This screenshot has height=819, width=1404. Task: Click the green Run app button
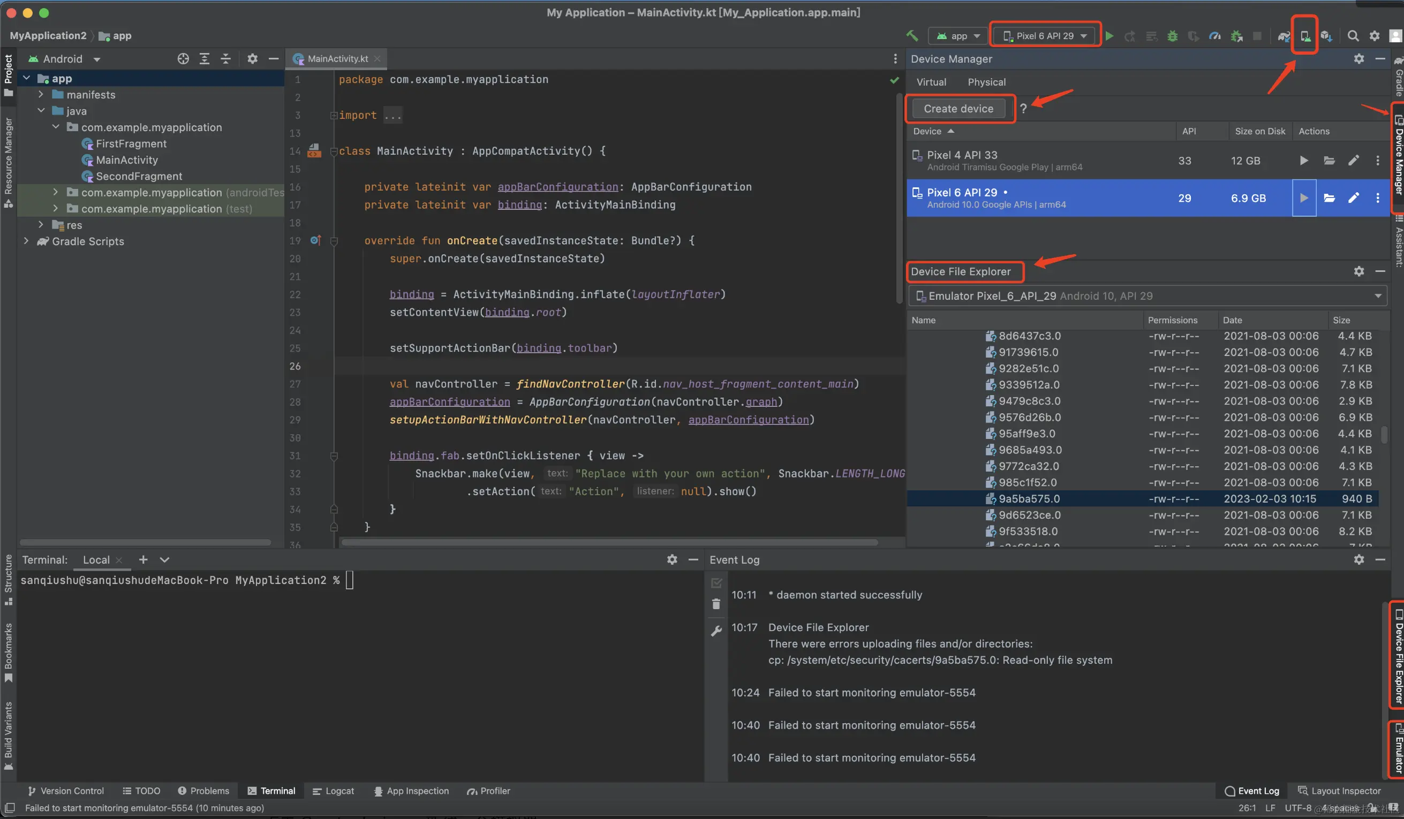pos(1109,36)
